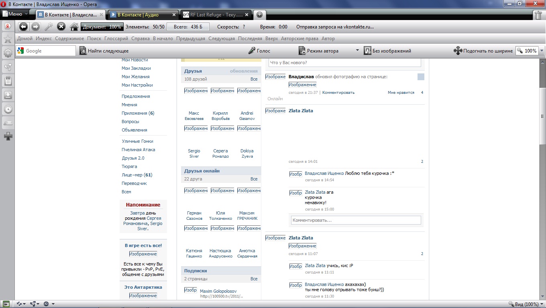Open the Downloads sidebar panel

tap(8, 95)
